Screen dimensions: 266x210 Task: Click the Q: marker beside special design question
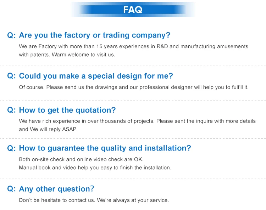click(x=12, y=76)
